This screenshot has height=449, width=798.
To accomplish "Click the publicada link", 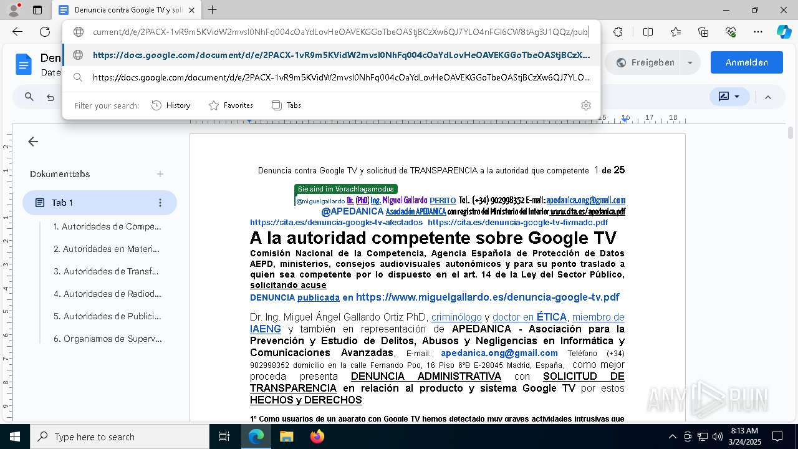I will (x=319, y=297).
